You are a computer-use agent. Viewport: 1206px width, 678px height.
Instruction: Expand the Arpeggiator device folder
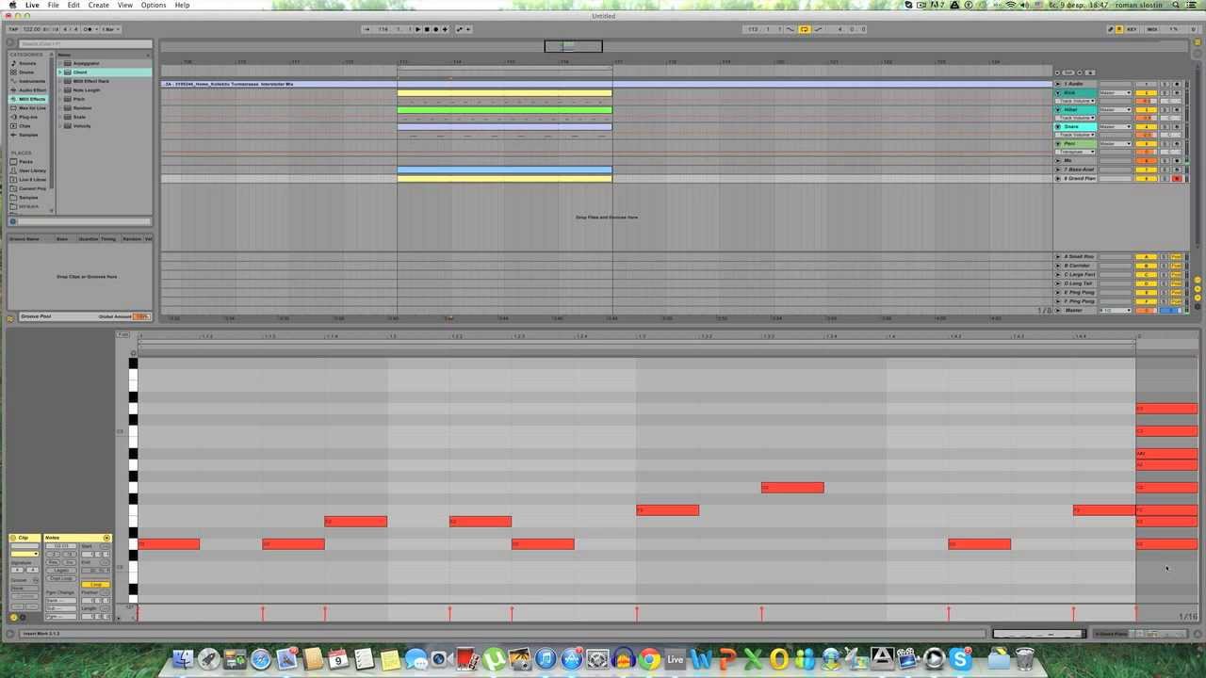click(x=61, y=63)
